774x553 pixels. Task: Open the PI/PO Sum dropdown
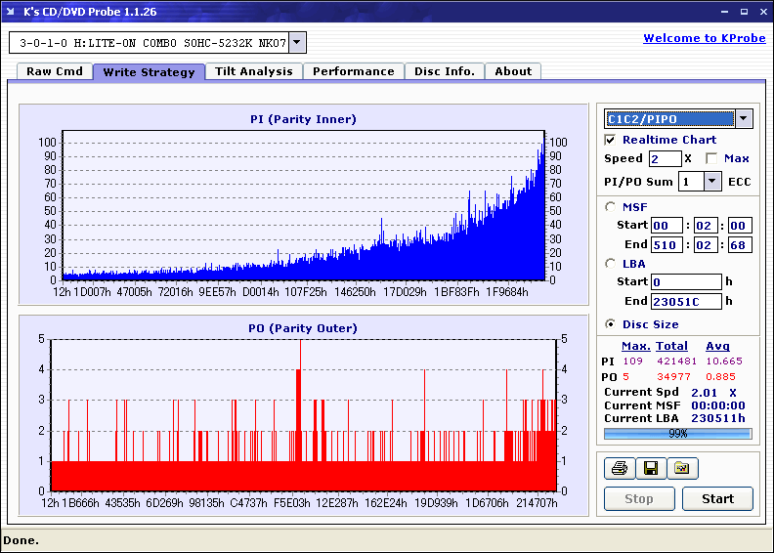coord(712,181)
